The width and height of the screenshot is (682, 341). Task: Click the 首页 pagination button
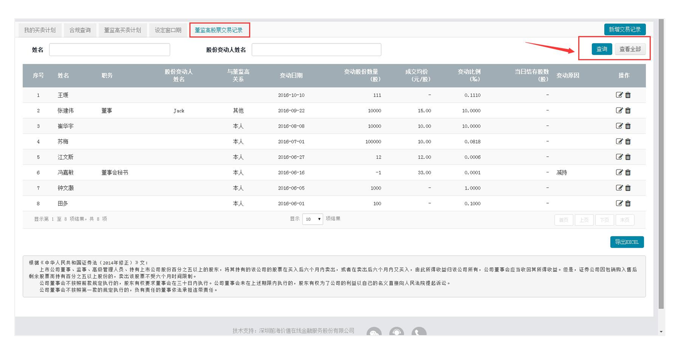[x=564, y=220]
